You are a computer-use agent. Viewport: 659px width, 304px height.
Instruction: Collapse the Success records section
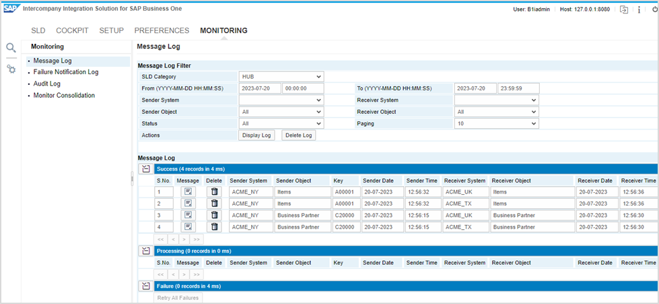pos(145,169)
